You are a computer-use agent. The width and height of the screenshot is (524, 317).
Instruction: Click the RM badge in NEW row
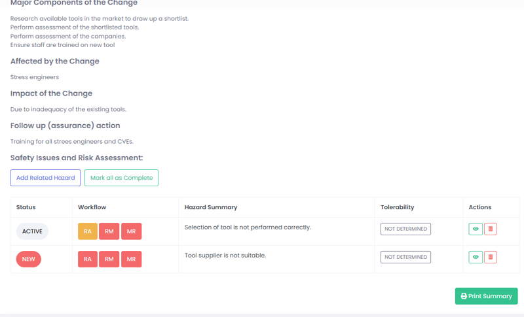109,259
